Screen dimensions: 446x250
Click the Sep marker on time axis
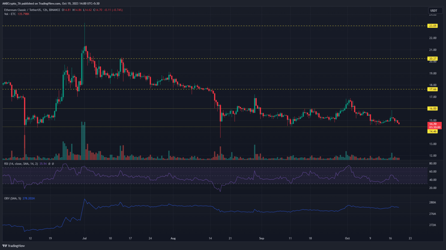pyautogui.click(x=262, y=238)
